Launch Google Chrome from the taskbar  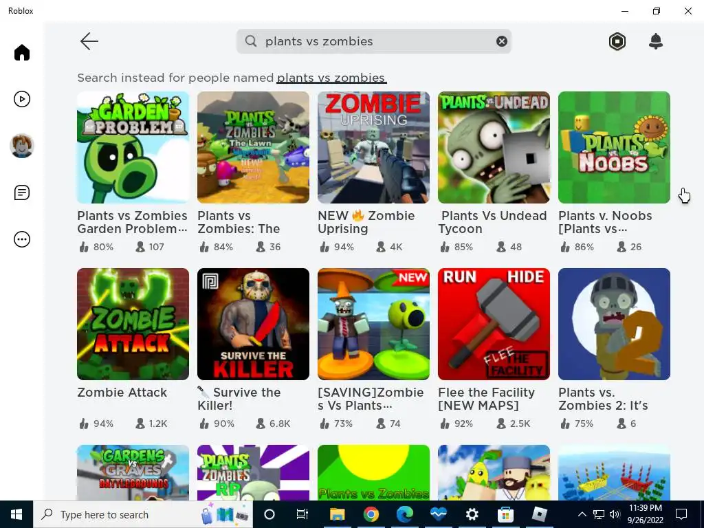point(371,514)
